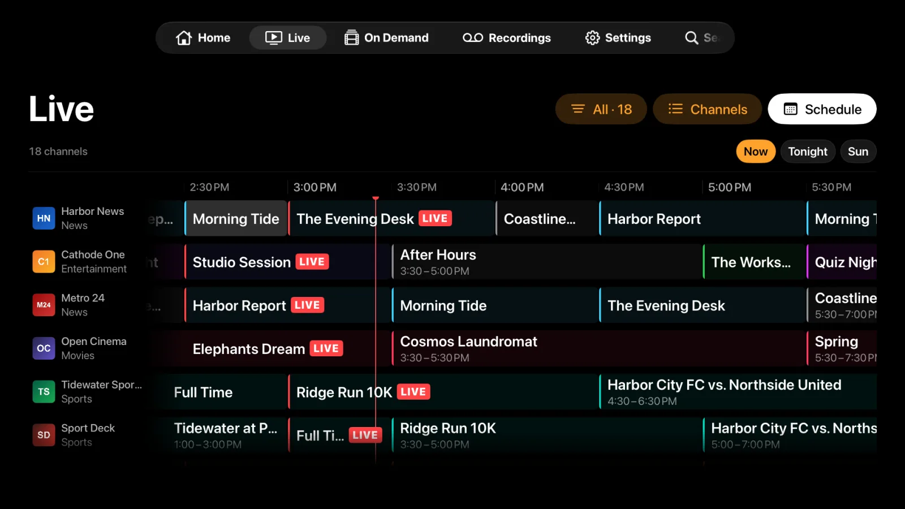905x509 pixels.
Task: Click the Search magnifier icon
Action: pos(691,38)
